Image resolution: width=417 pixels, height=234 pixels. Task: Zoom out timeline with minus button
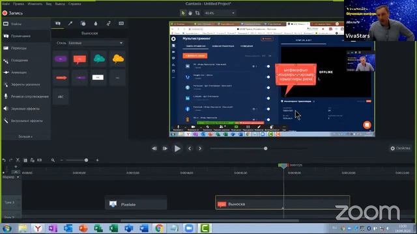(x=61, y=161)
